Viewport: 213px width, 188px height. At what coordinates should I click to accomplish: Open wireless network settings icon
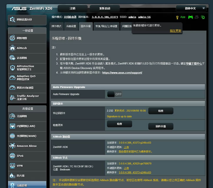tap(12, 116)
